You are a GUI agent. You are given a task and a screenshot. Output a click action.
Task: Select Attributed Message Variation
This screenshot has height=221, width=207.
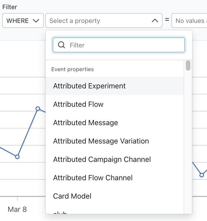[101, 141]
